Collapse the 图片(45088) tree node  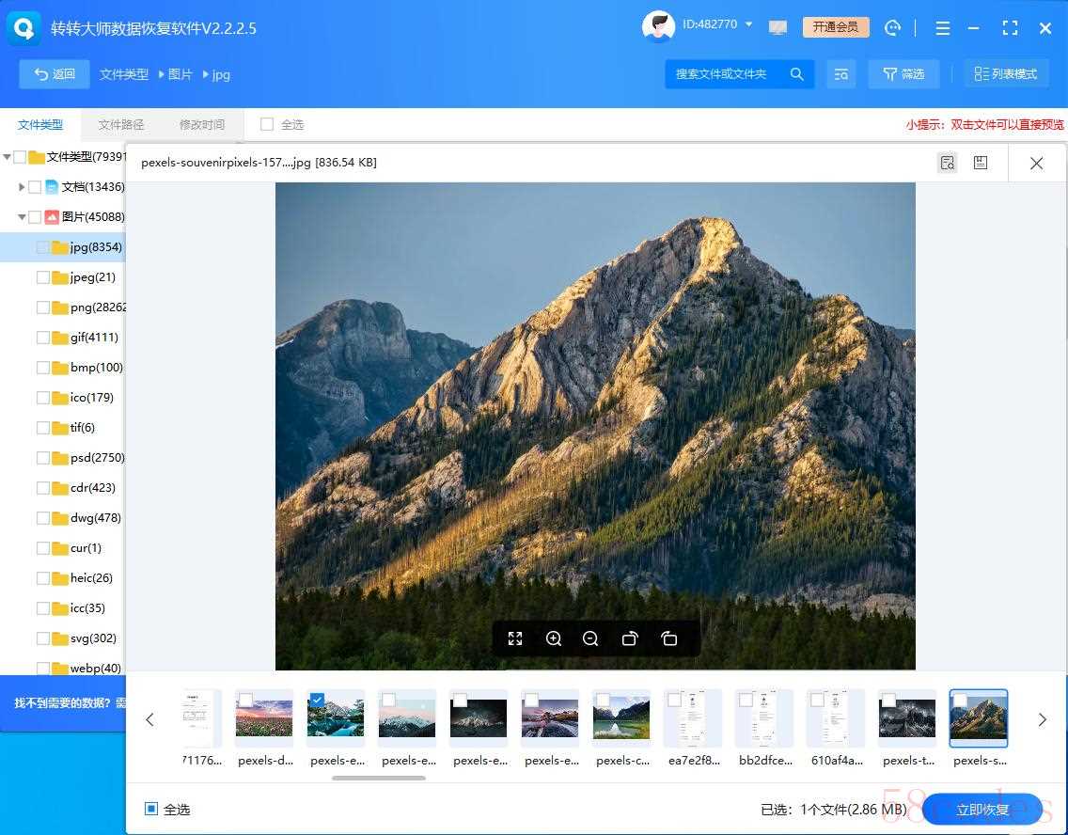pyautogui.click(x=22, y=216)
